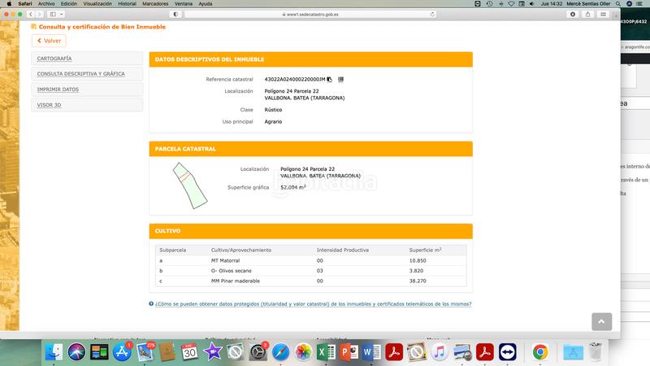The height and width of the screenshot is (366, 650).
Task: Open Finder from the Dock
Action: point(55,351)
